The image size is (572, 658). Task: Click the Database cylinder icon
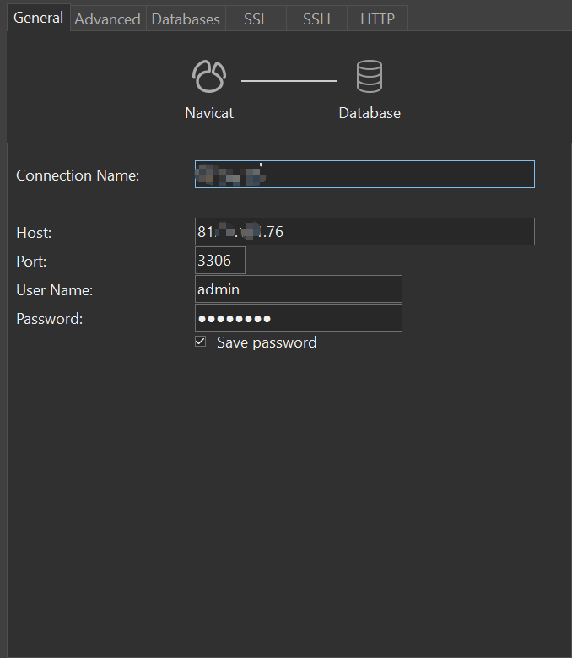pyautogui.click(x=370, y=77)
